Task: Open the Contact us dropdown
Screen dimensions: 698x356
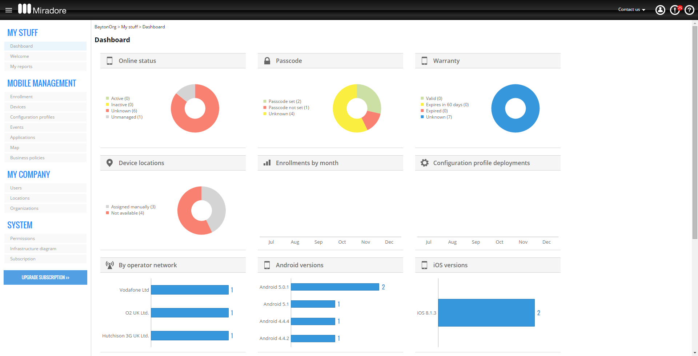Action: (631, 9)
